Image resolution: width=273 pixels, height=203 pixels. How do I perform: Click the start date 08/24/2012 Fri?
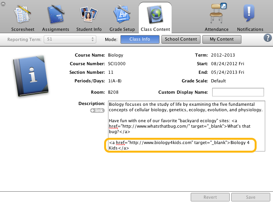[227, 64]
